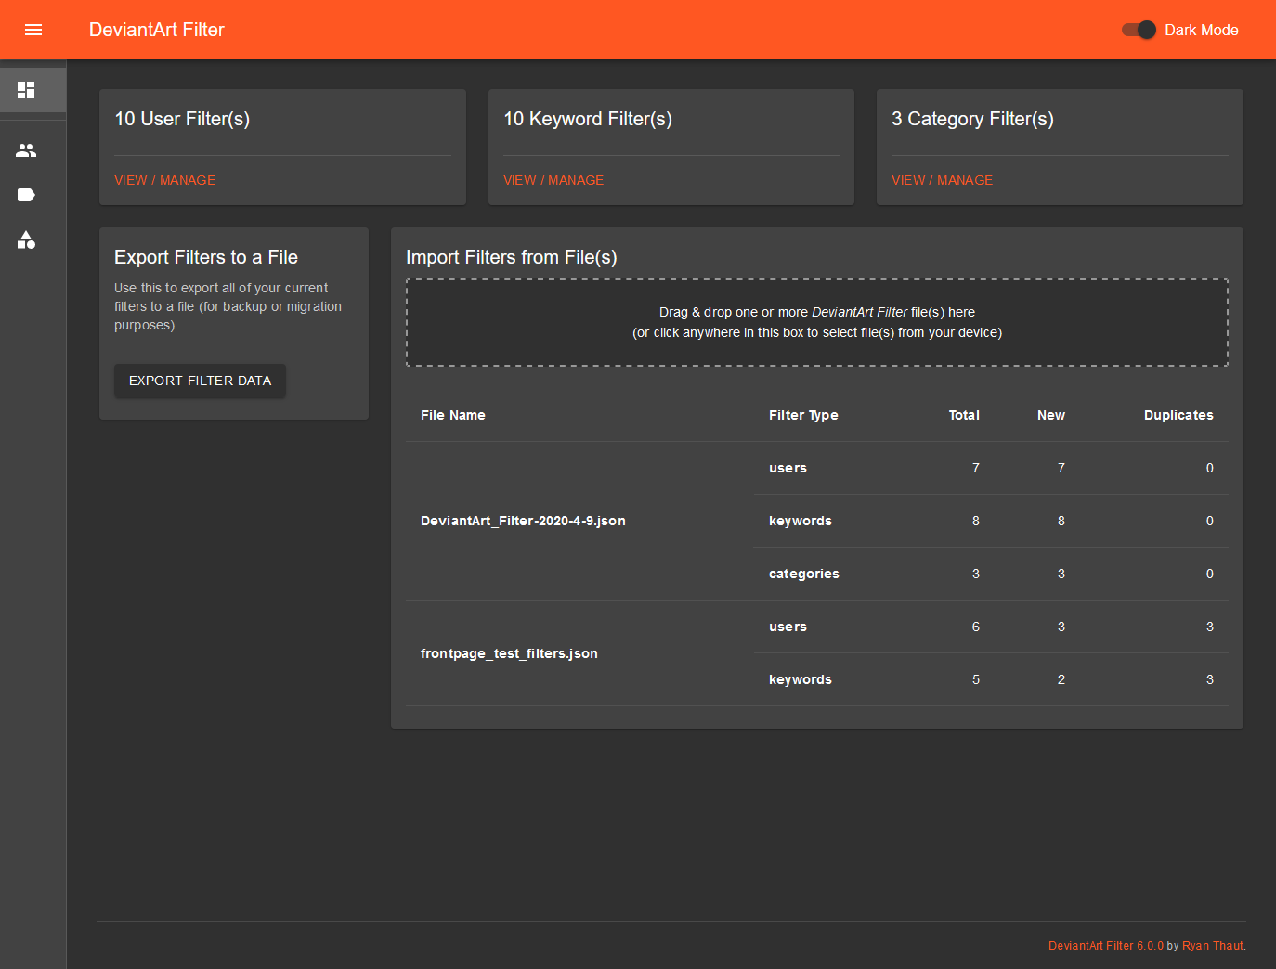Image resolution: width=1276 pixels, height=969 pixels.
Task: Toggle the Dark Mode switch
Action: coord(1139,30)
